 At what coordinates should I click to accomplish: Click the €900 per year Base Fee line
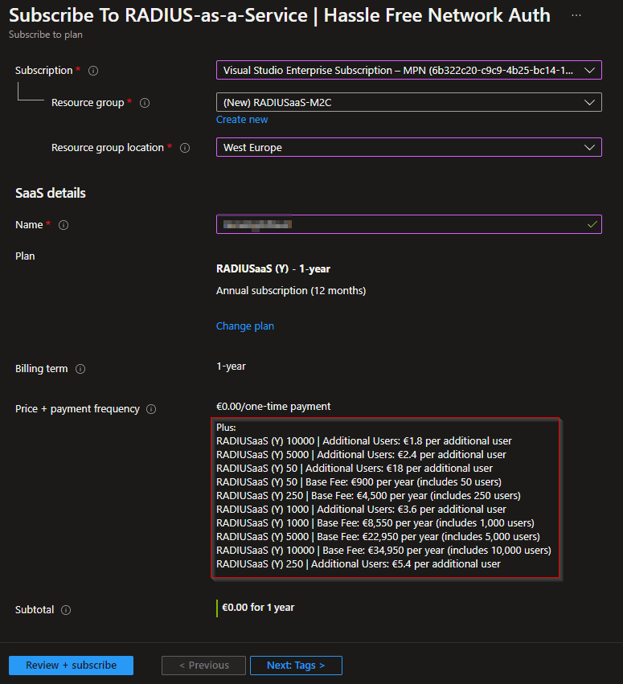359,482
